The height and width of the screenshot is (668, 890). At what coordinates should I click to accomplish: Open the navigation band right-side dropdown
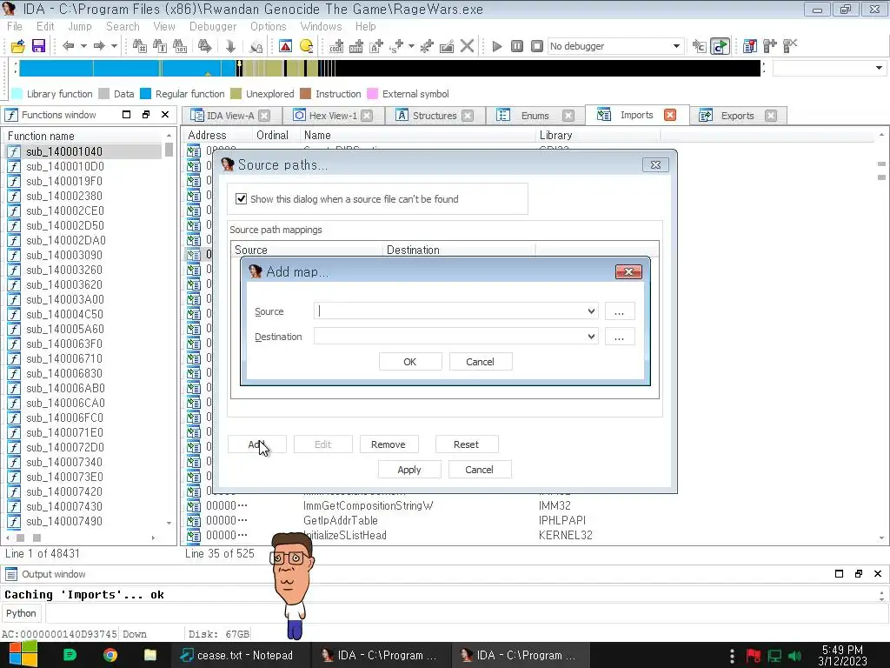pyautogui.click(x=879, y=68)
